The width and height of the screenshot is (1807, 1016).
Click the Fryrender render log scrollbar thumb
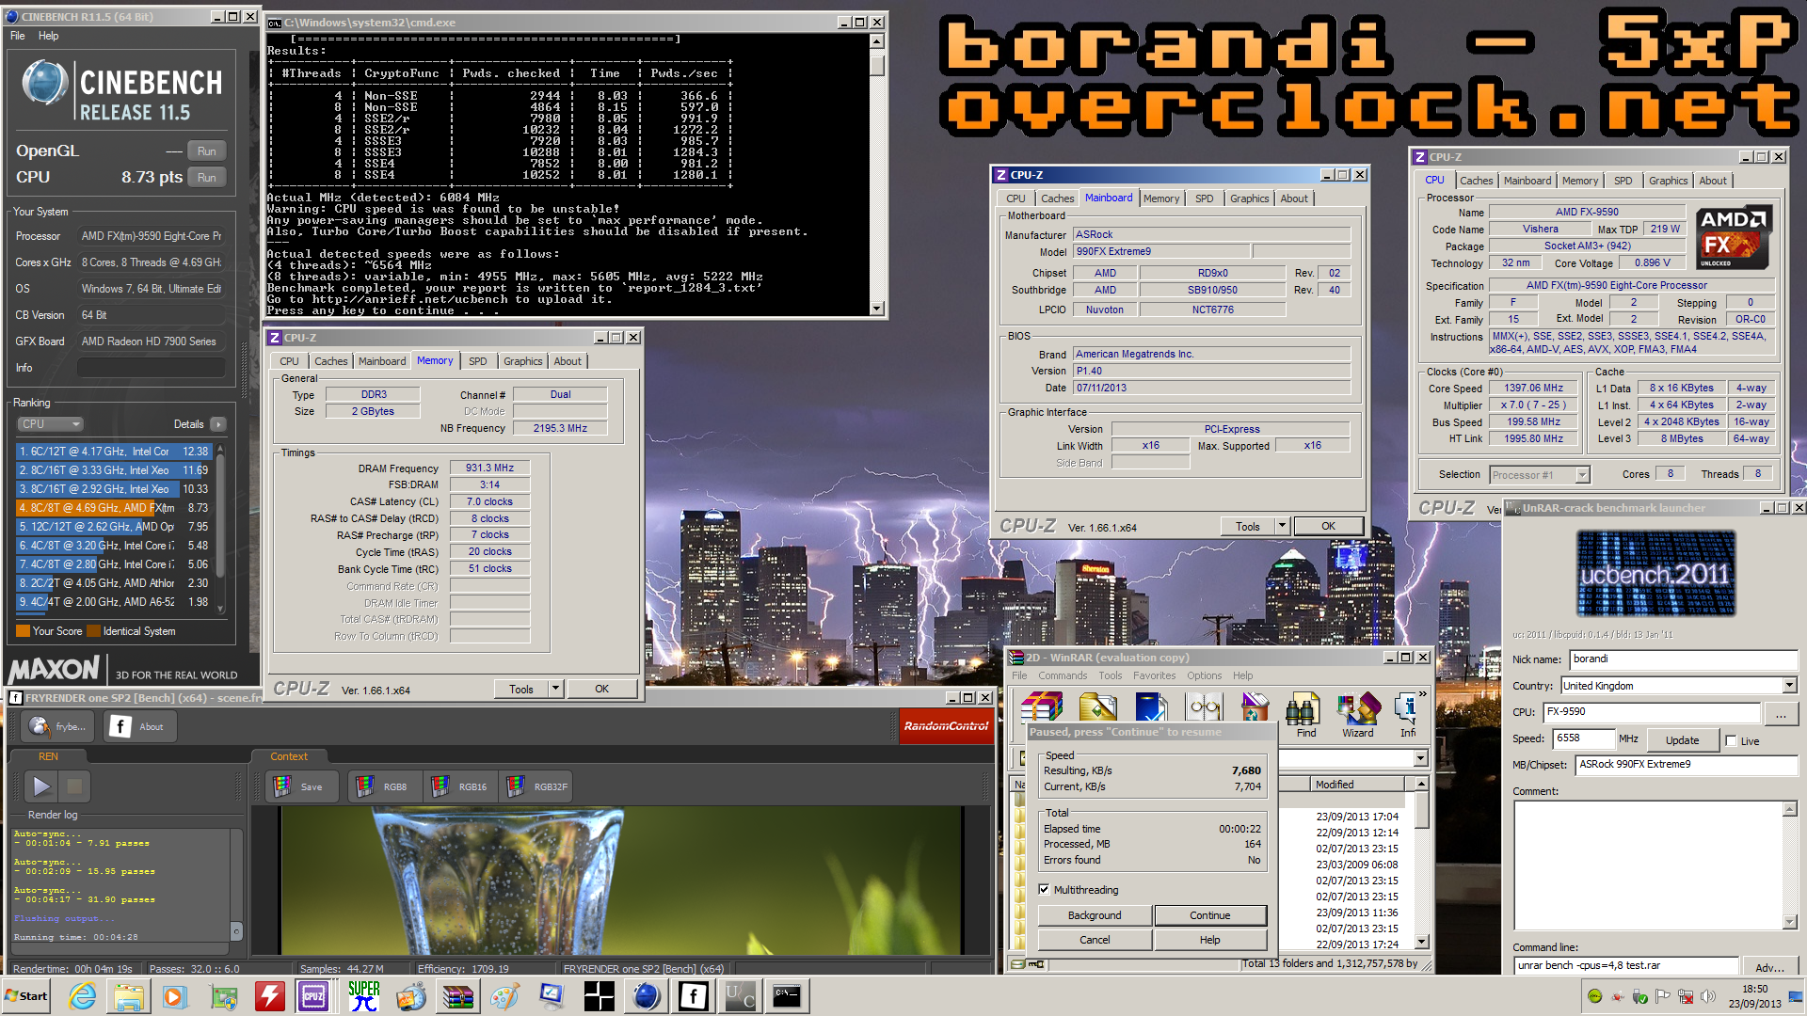(x=236, y=930)
